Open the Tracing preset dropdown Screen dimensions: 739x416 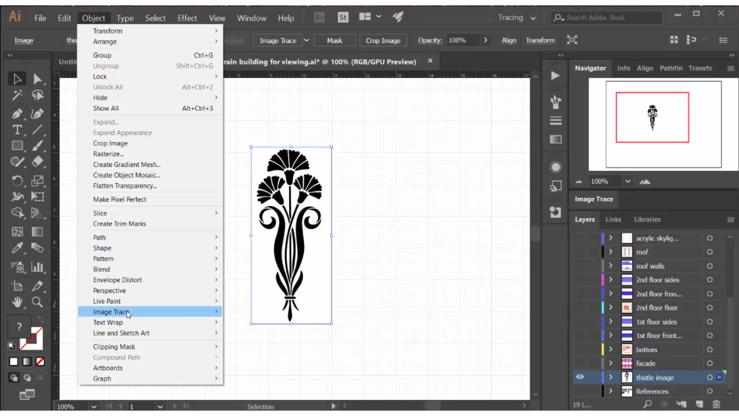532,18
